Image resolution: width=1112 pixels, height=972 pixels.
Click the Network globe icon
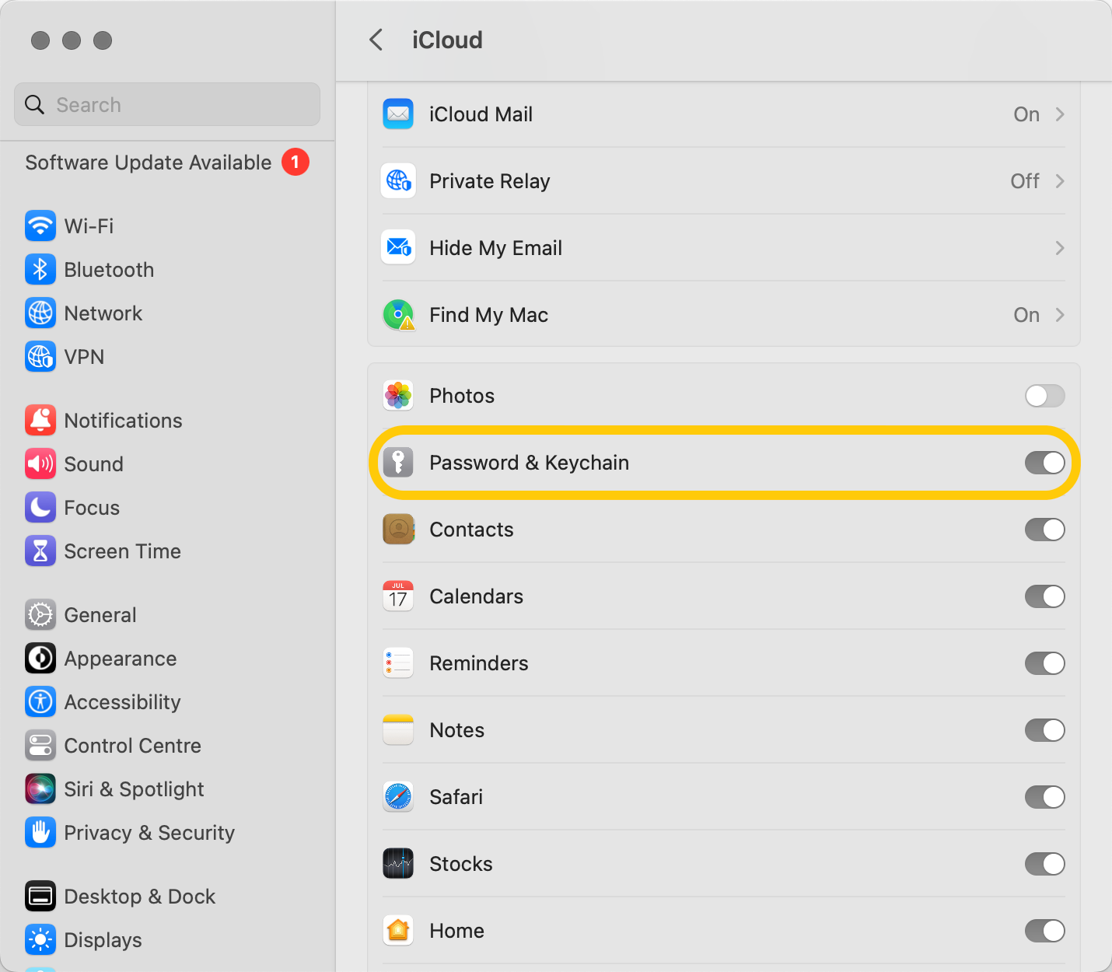(40, 313)
